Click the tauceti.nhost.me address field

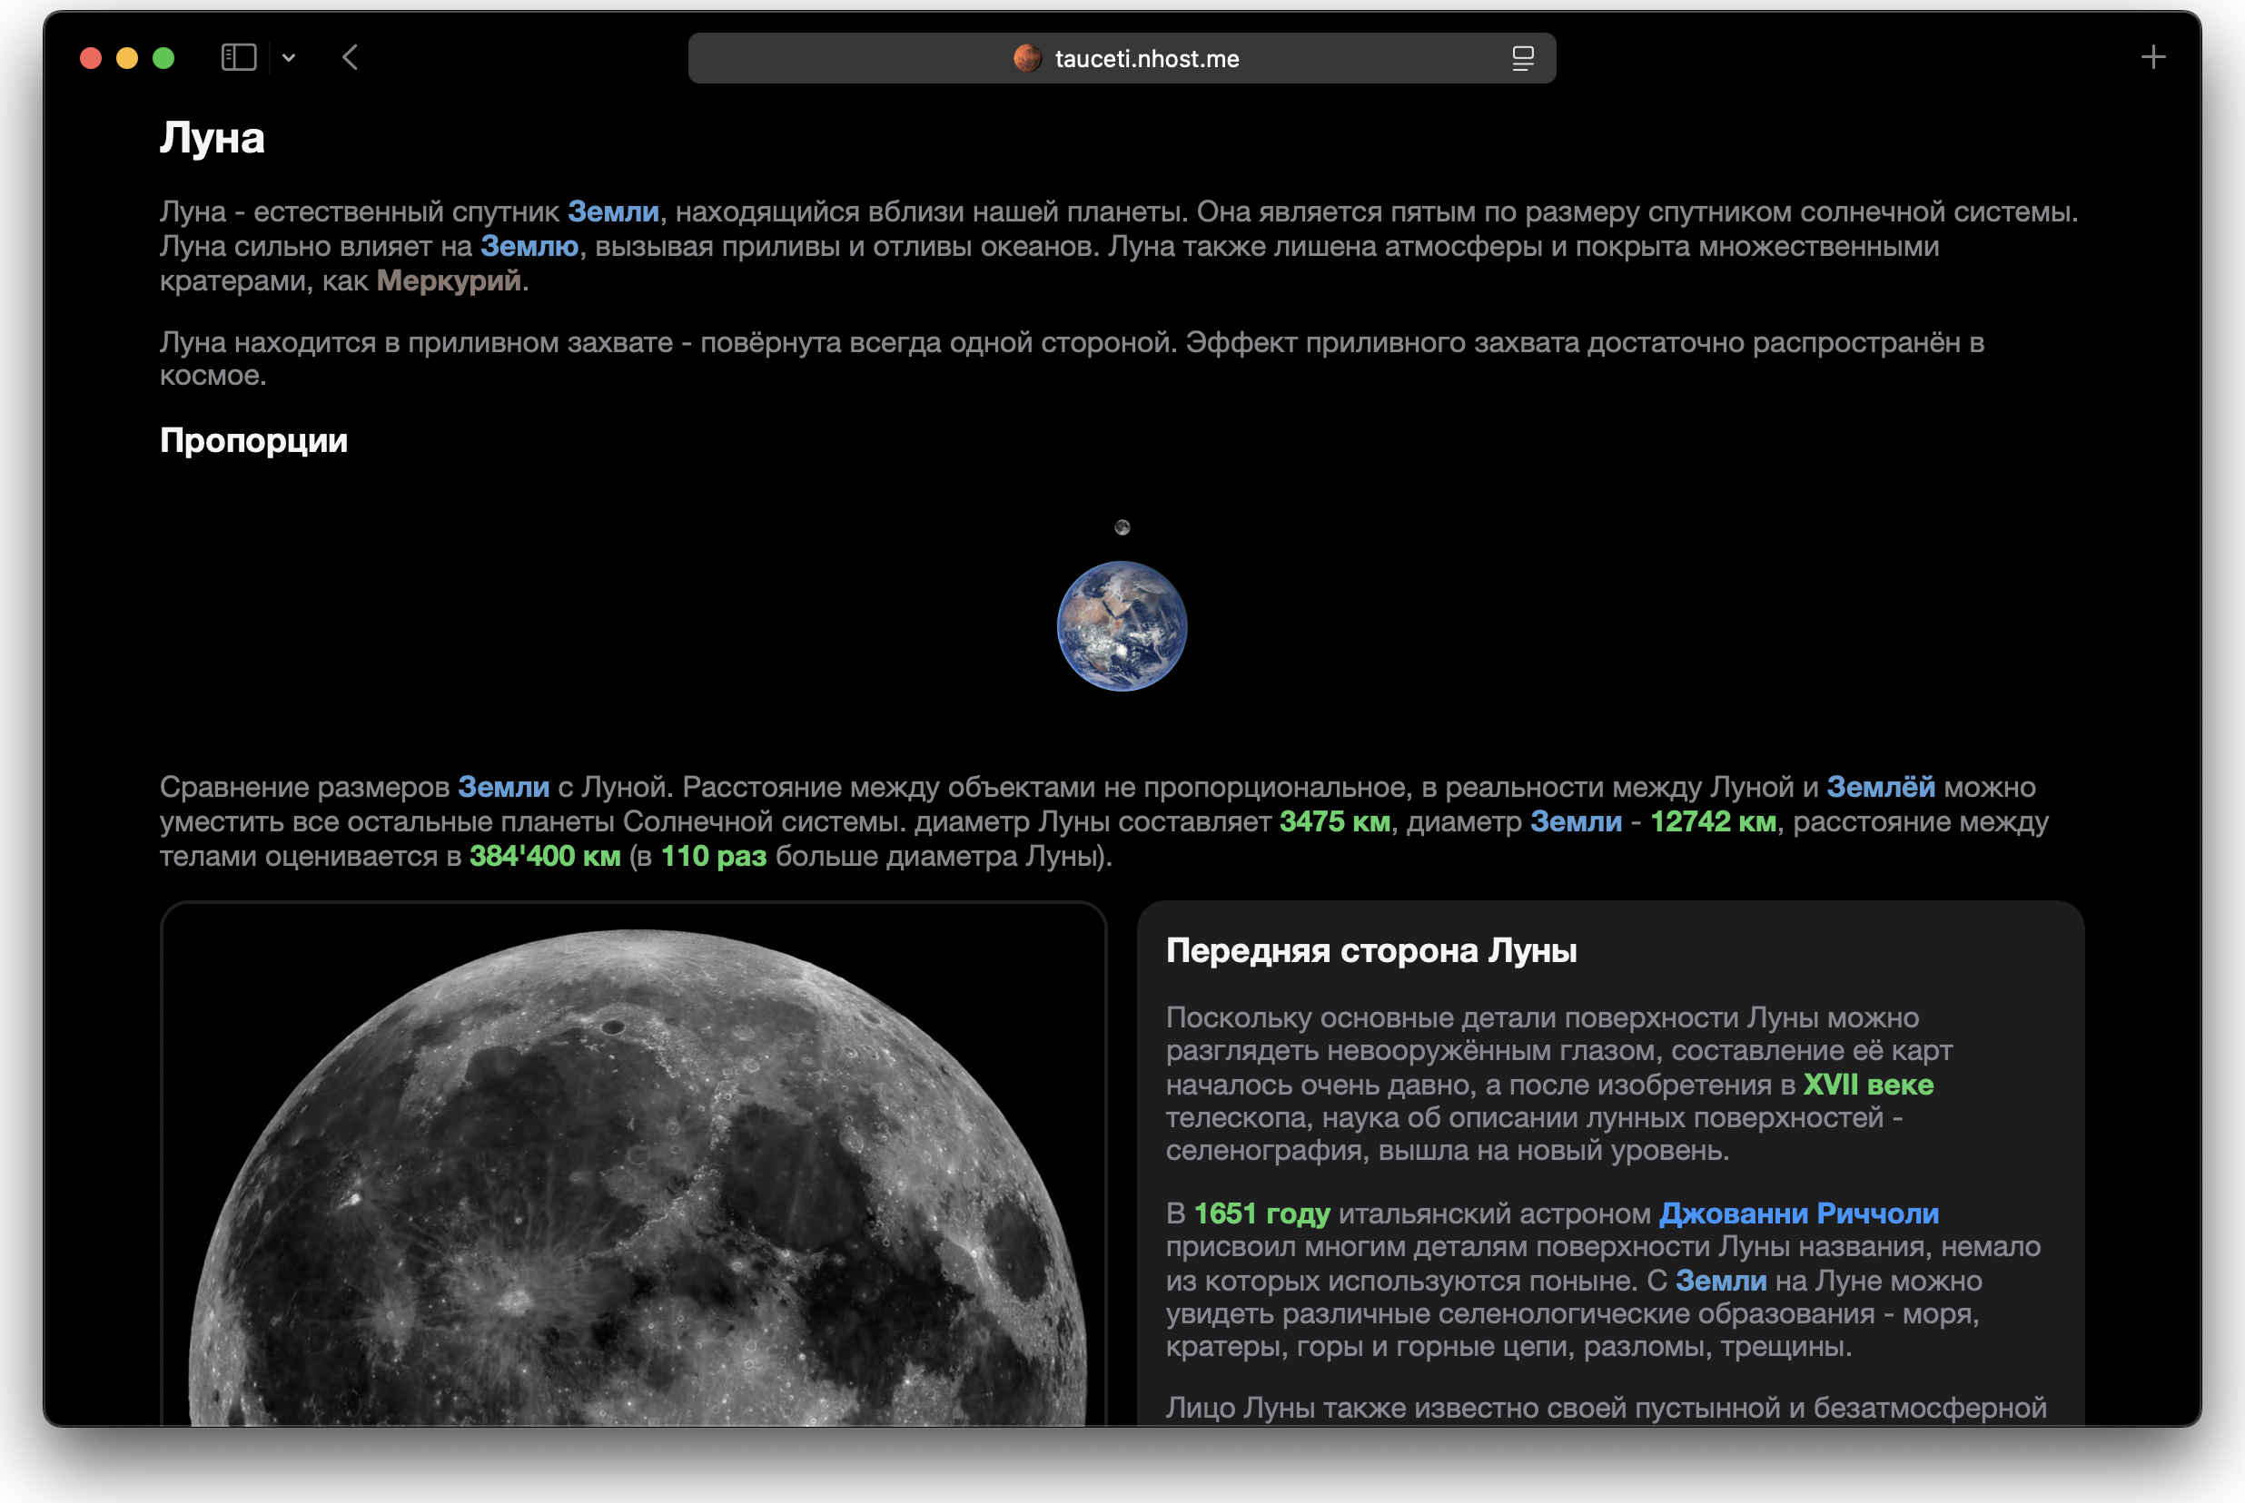tap(1146, 58)
